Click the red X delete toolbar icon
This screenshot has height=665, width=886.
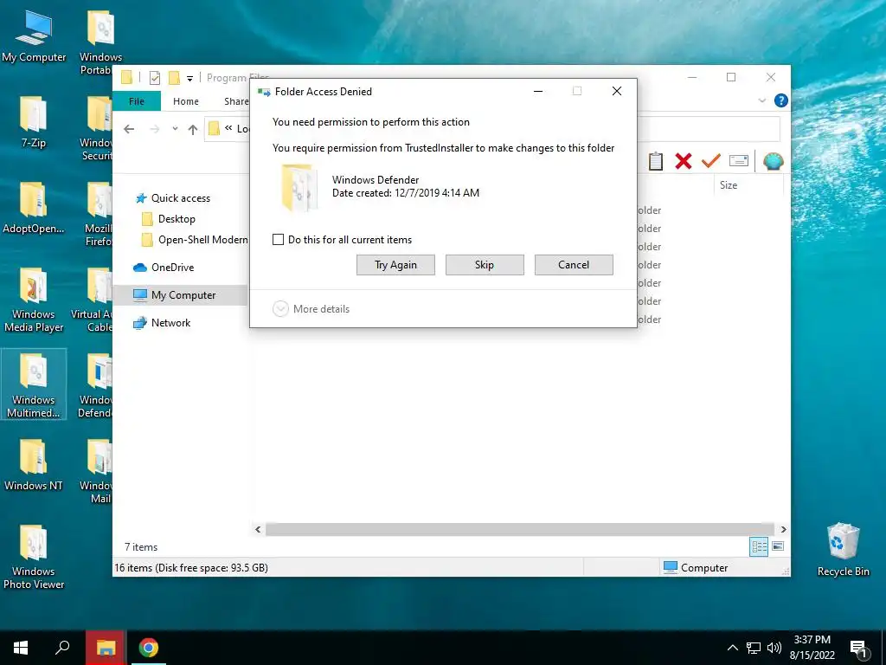tap(684, 161)
